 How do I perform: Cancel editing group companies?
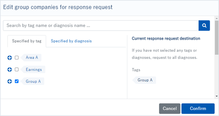(x=170, y=108)
